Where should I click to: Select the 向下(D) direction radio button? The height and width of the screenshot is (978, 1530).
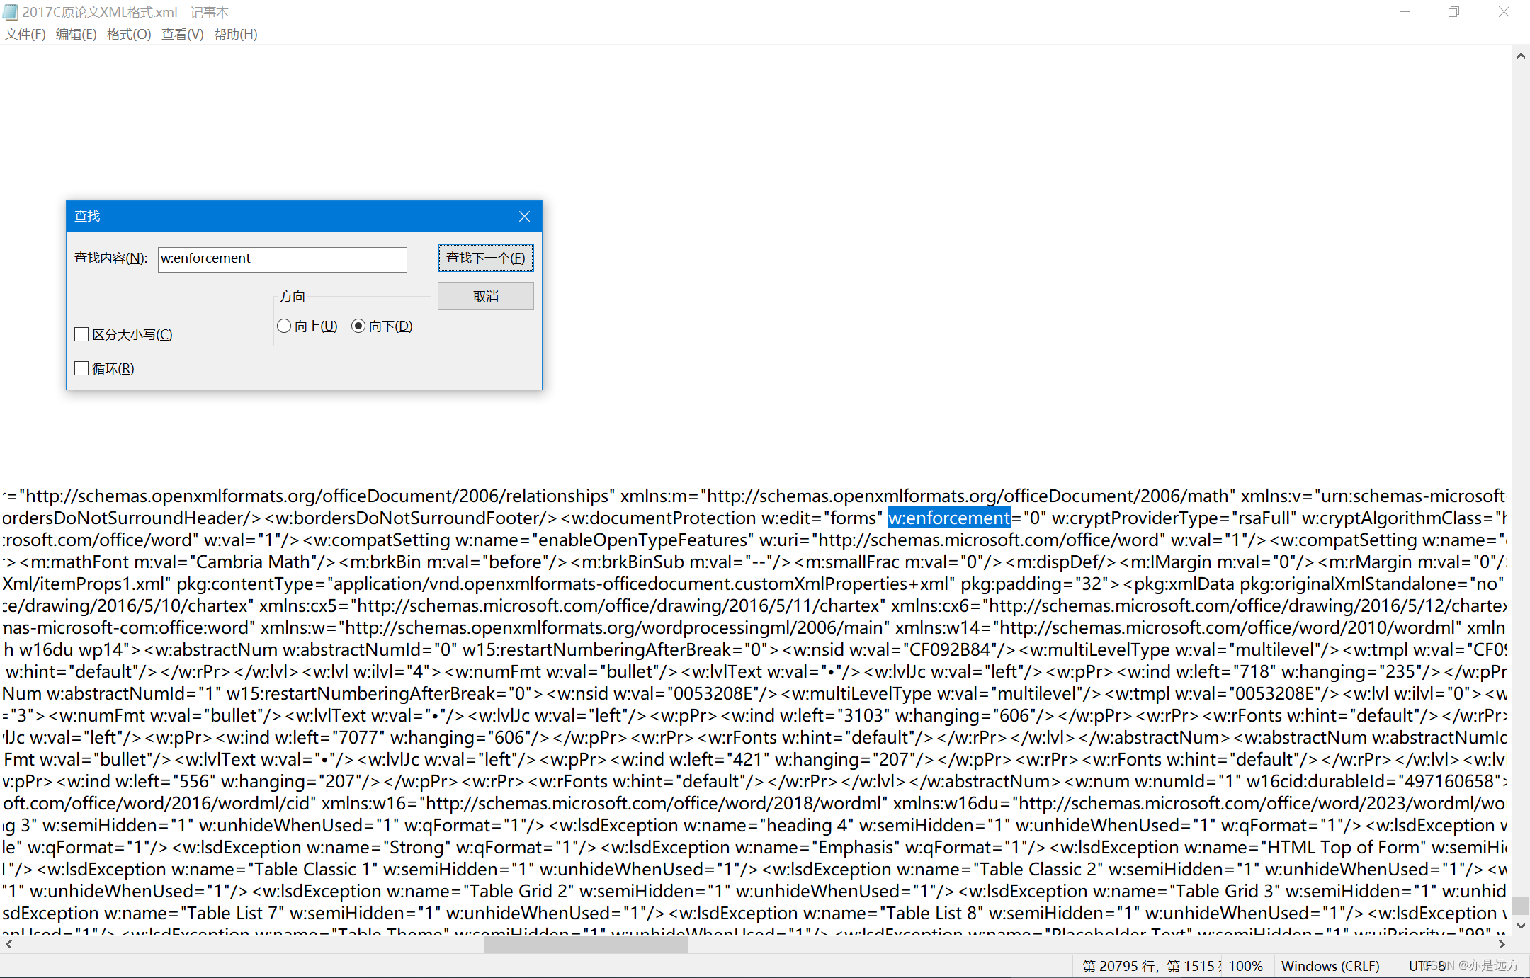pos(358,326)
